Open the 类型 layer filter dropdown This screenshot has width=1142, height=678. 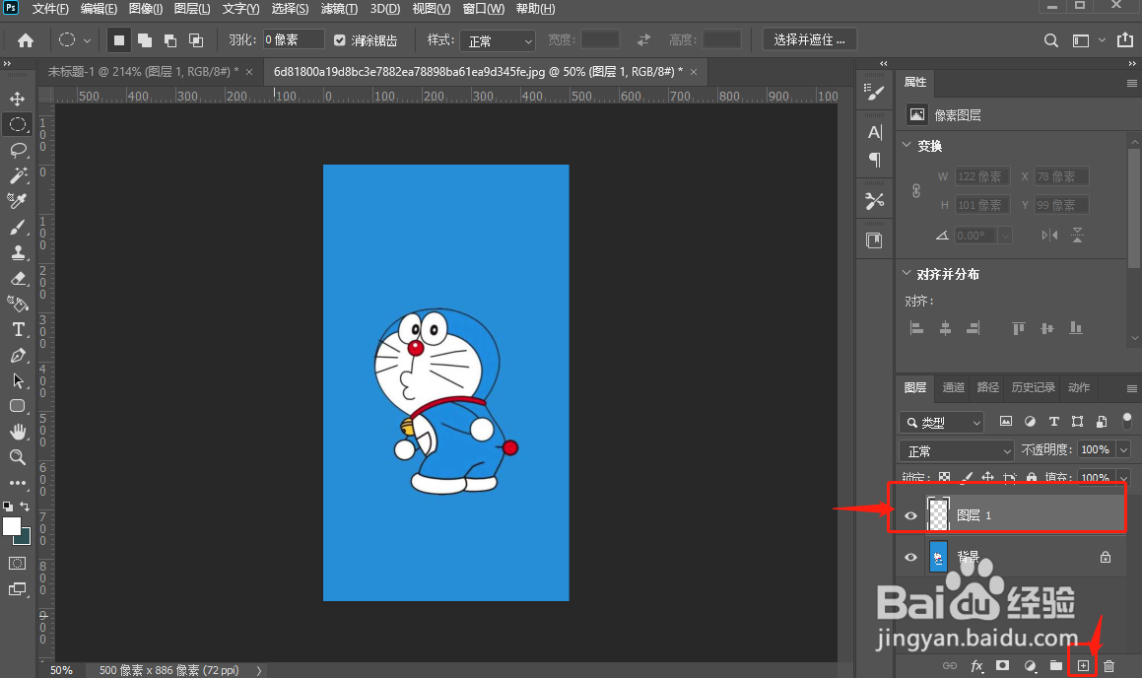942,423
